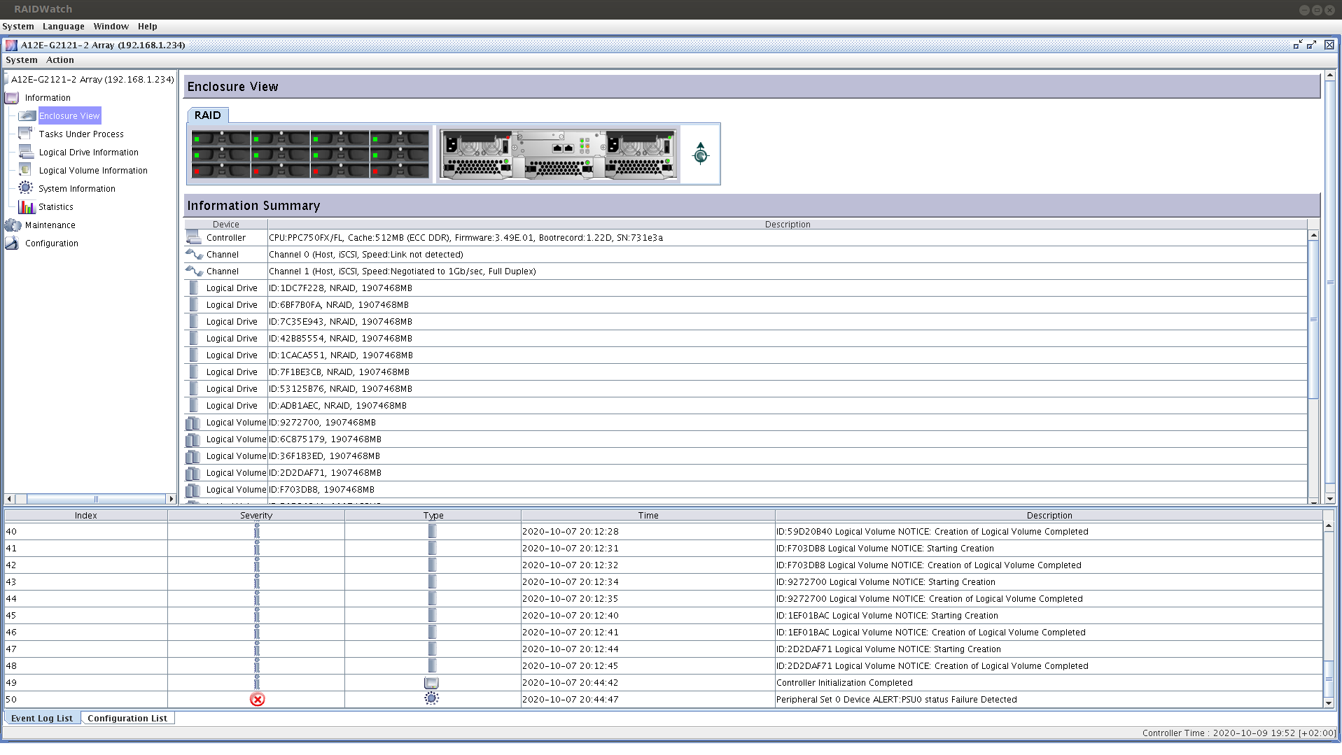Click the tree panel horizontal scrollbar thumb
The image size is (1342, 755).
[96, 499]
